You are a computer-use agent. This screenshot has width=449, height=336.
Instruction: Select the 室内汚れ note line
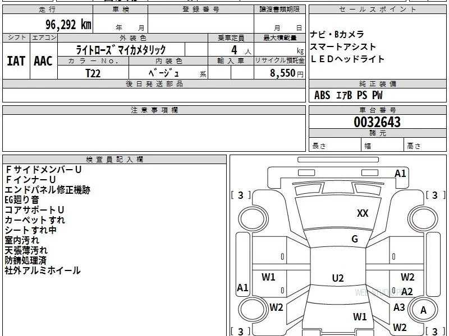point(22,240)
